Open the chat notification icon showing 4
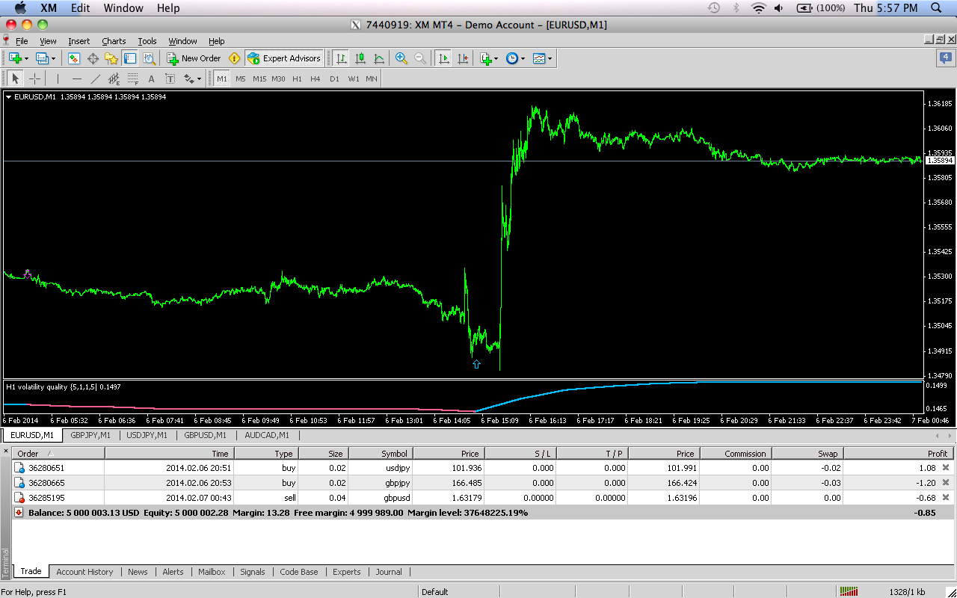957x598 pixels. pyautogui.click(x=945, y=58)
